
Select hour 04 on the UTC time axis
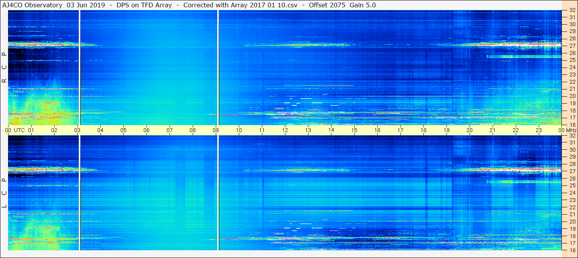100,130
